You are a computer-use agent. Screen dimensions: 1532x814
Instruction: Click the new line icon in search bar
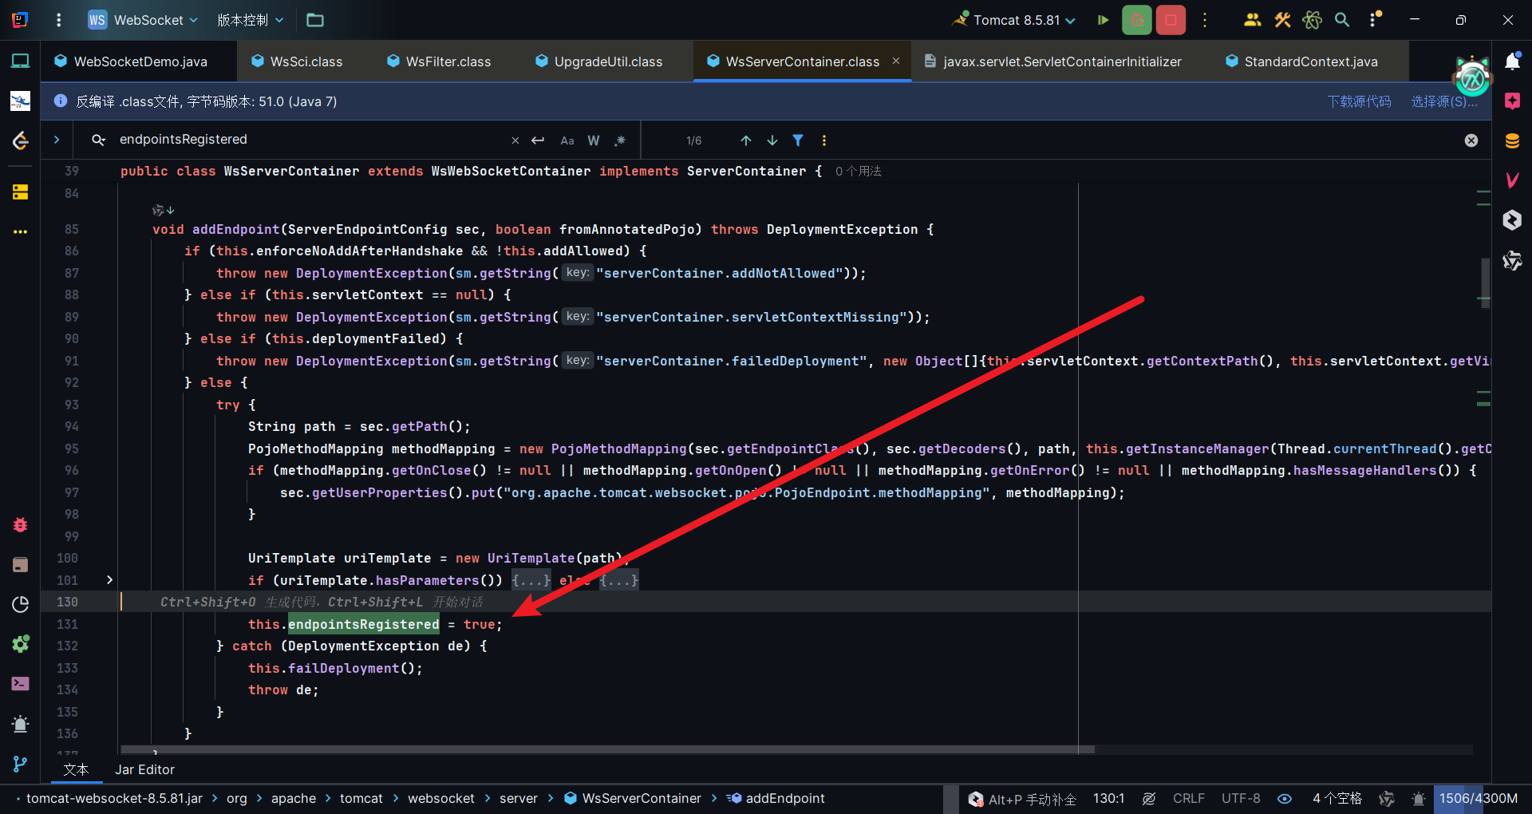click(x=538, y=140)
